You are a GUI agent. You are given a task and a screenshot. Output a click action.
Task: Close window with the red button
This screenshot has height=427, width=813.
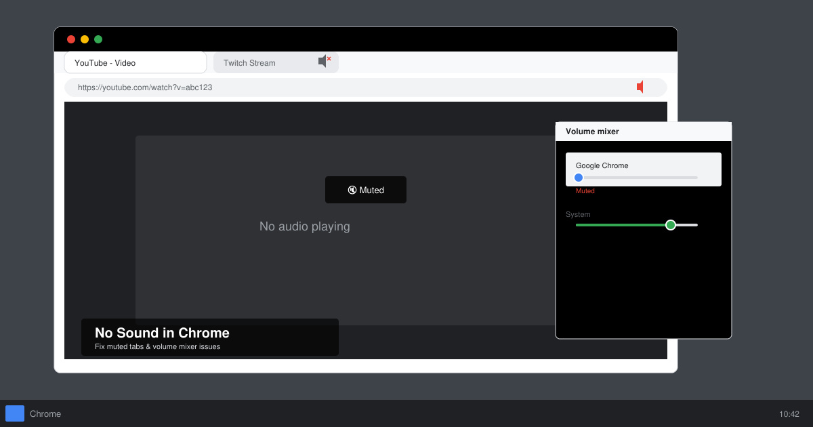pyautogui.click(x=71, y=39)
